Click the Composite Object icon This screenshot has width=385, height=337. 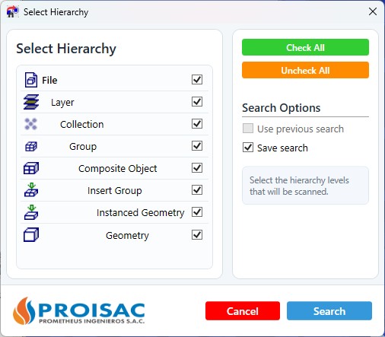pyautogui.click(x=31, y=168)
